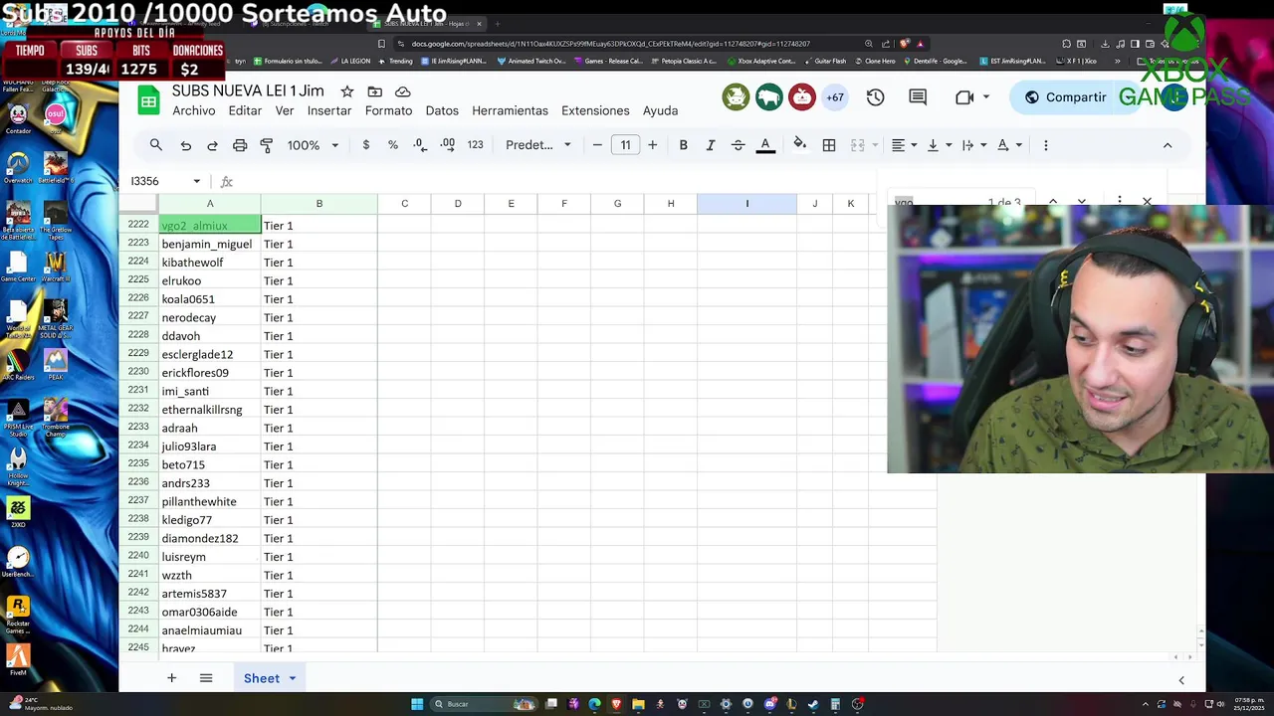Open text rotation dropdown
1274x716 pixels.
click(1009, 145)
